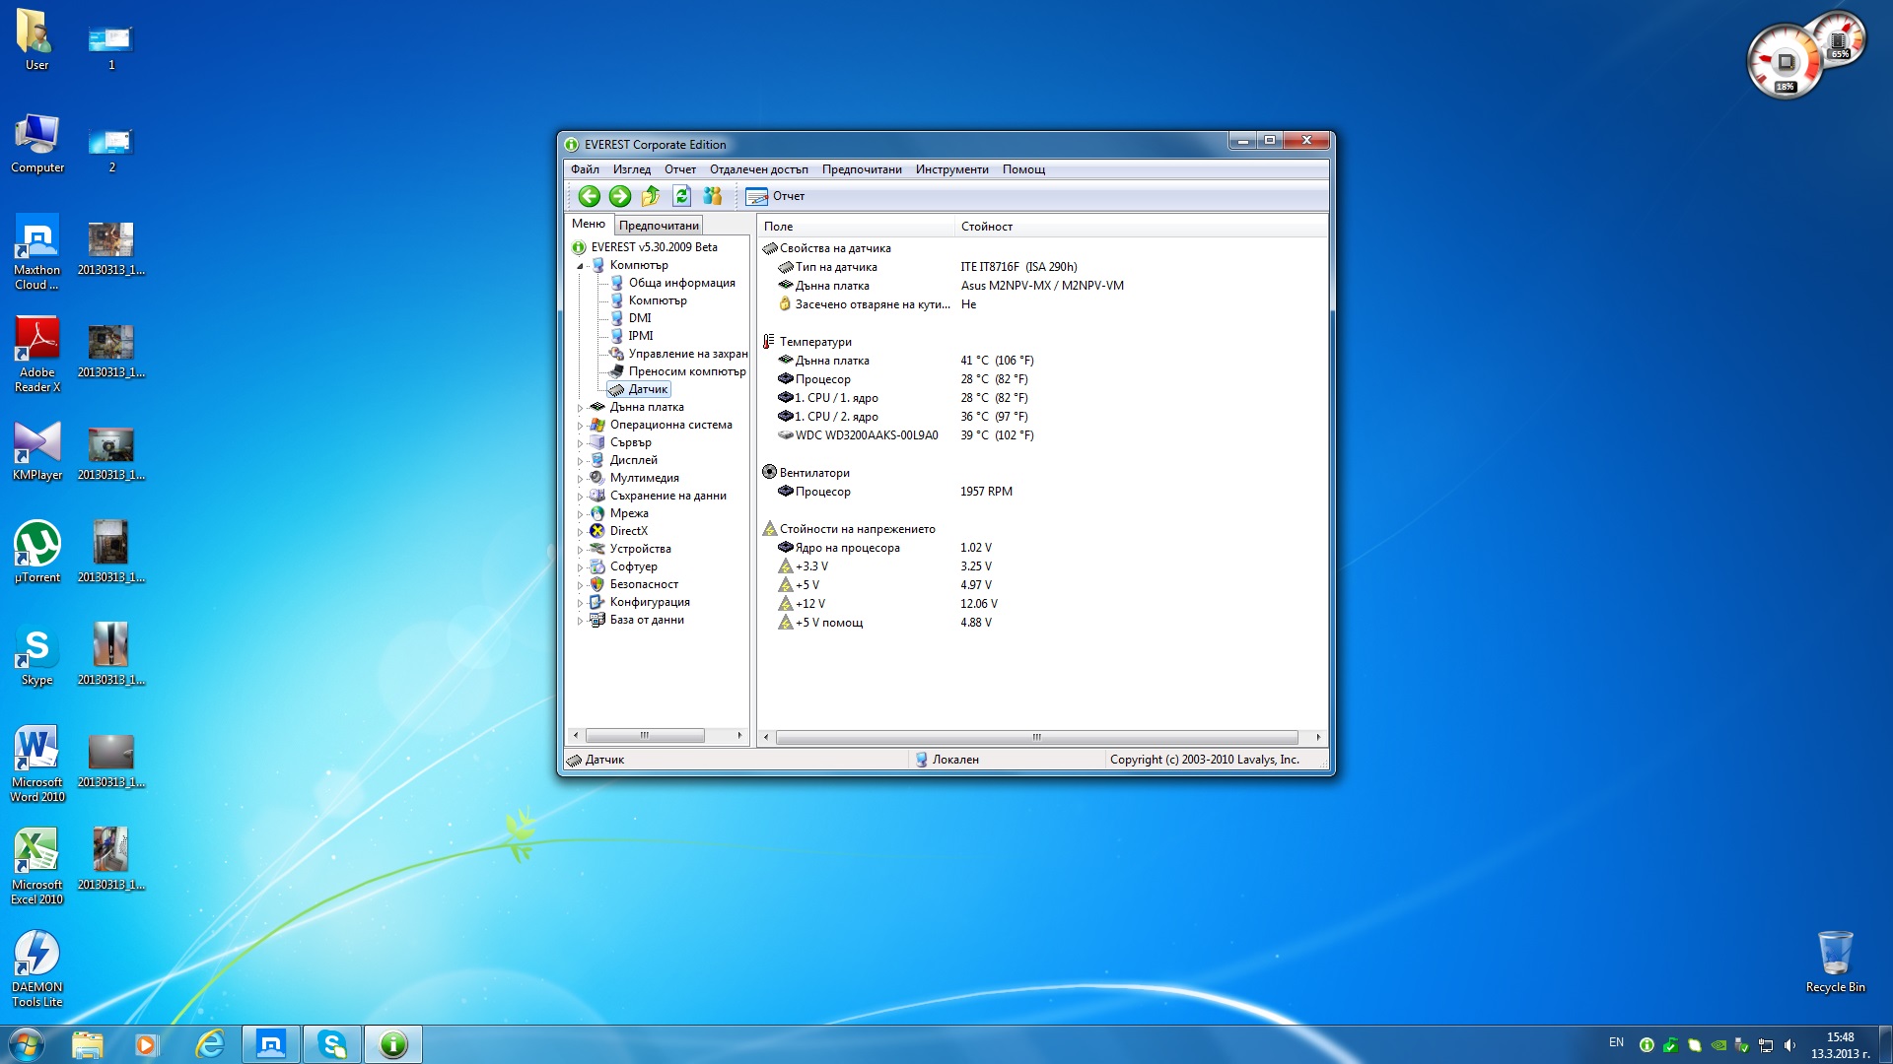Screen dimensions: 1893x1064
Task: Select Преносим компютър in the tree
Action: [x=687, y=371]
